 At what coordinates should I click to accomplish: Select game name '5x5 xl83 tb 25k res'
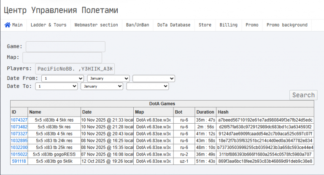click(54, 147)
